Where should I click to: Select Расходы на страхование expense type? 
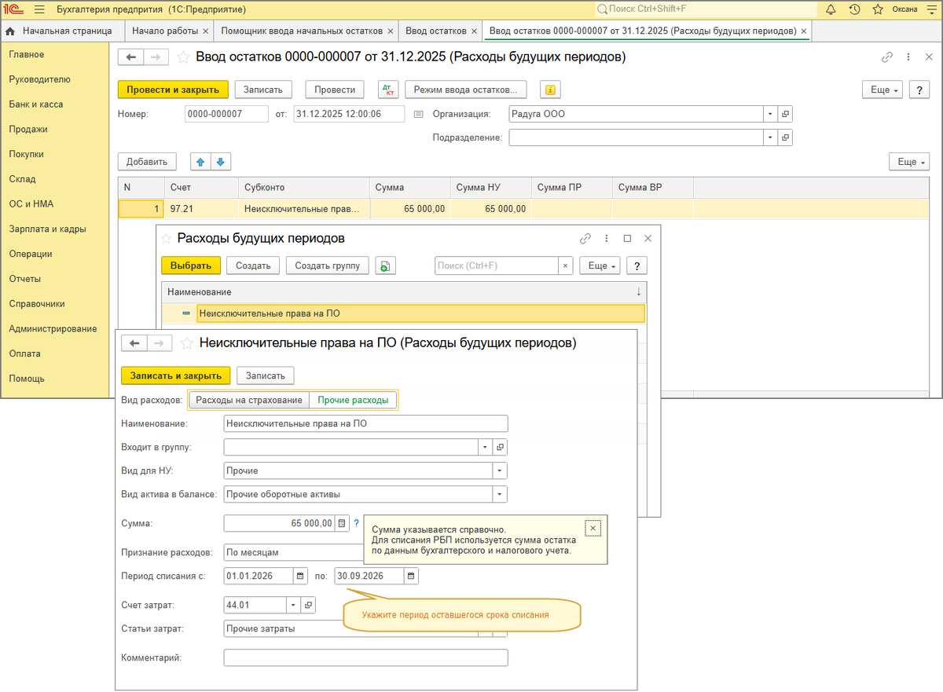coord(249,400)
